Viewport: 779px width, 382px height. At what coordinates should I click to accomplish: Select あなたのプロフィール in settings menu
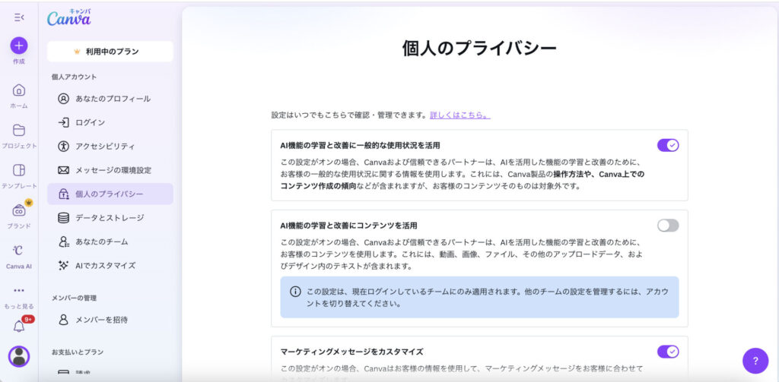[112, 99]
